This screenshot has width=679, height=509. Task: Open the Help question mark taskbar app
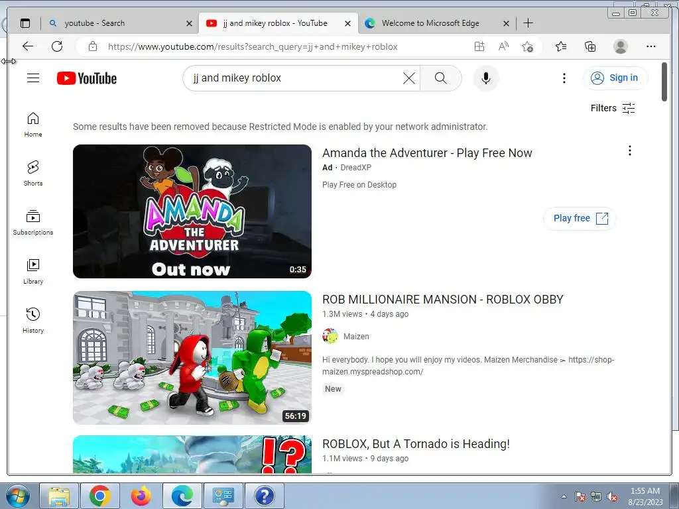tap(265, 496)
